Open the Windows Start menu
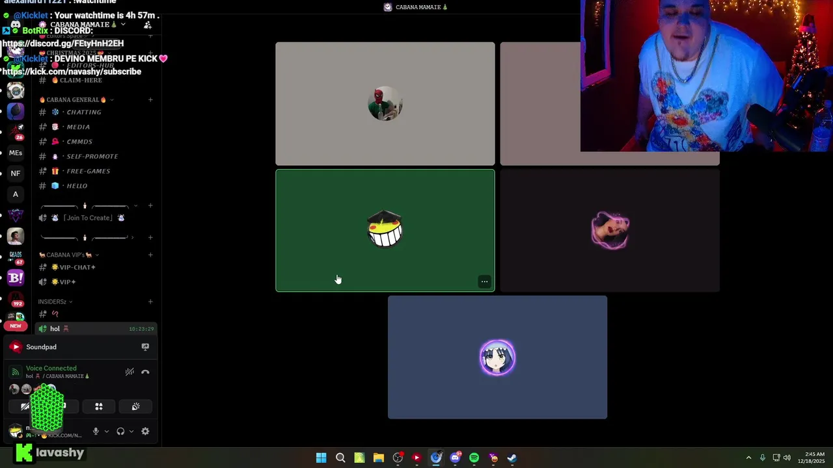833x468 pixels. pos(321,458)
